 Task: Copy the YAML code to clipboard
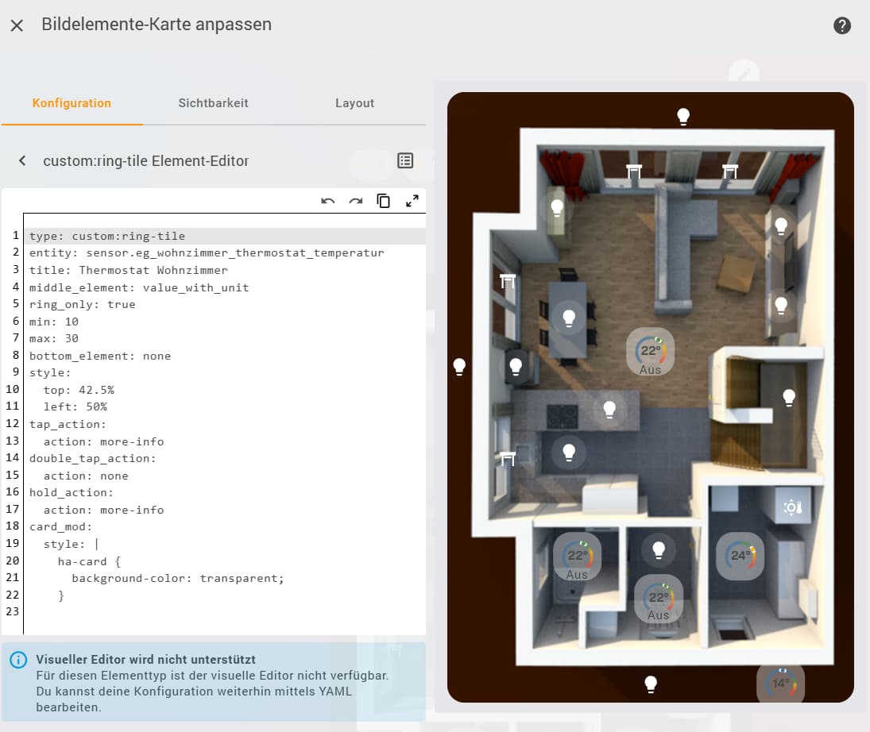tap(384, 201)
